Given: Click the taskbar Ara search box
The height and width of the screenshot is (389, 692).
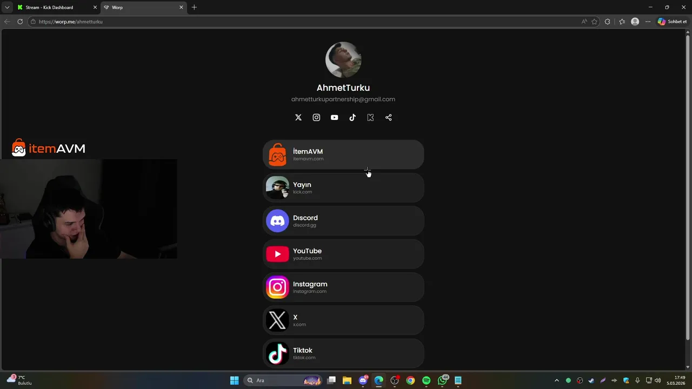Looking at the screenshot, I should pyautogui.click(x=283, y=380).
